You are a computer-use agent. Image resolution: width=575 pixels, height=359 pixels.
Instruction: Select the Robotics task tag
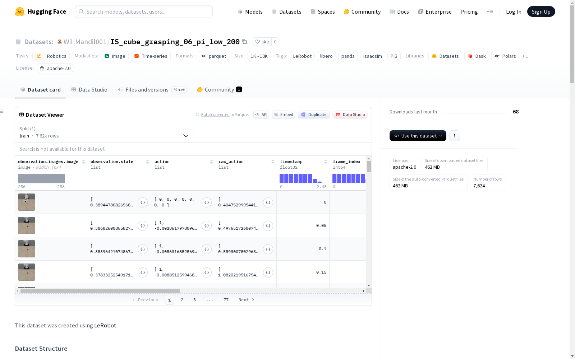click(x=51, y=56)
